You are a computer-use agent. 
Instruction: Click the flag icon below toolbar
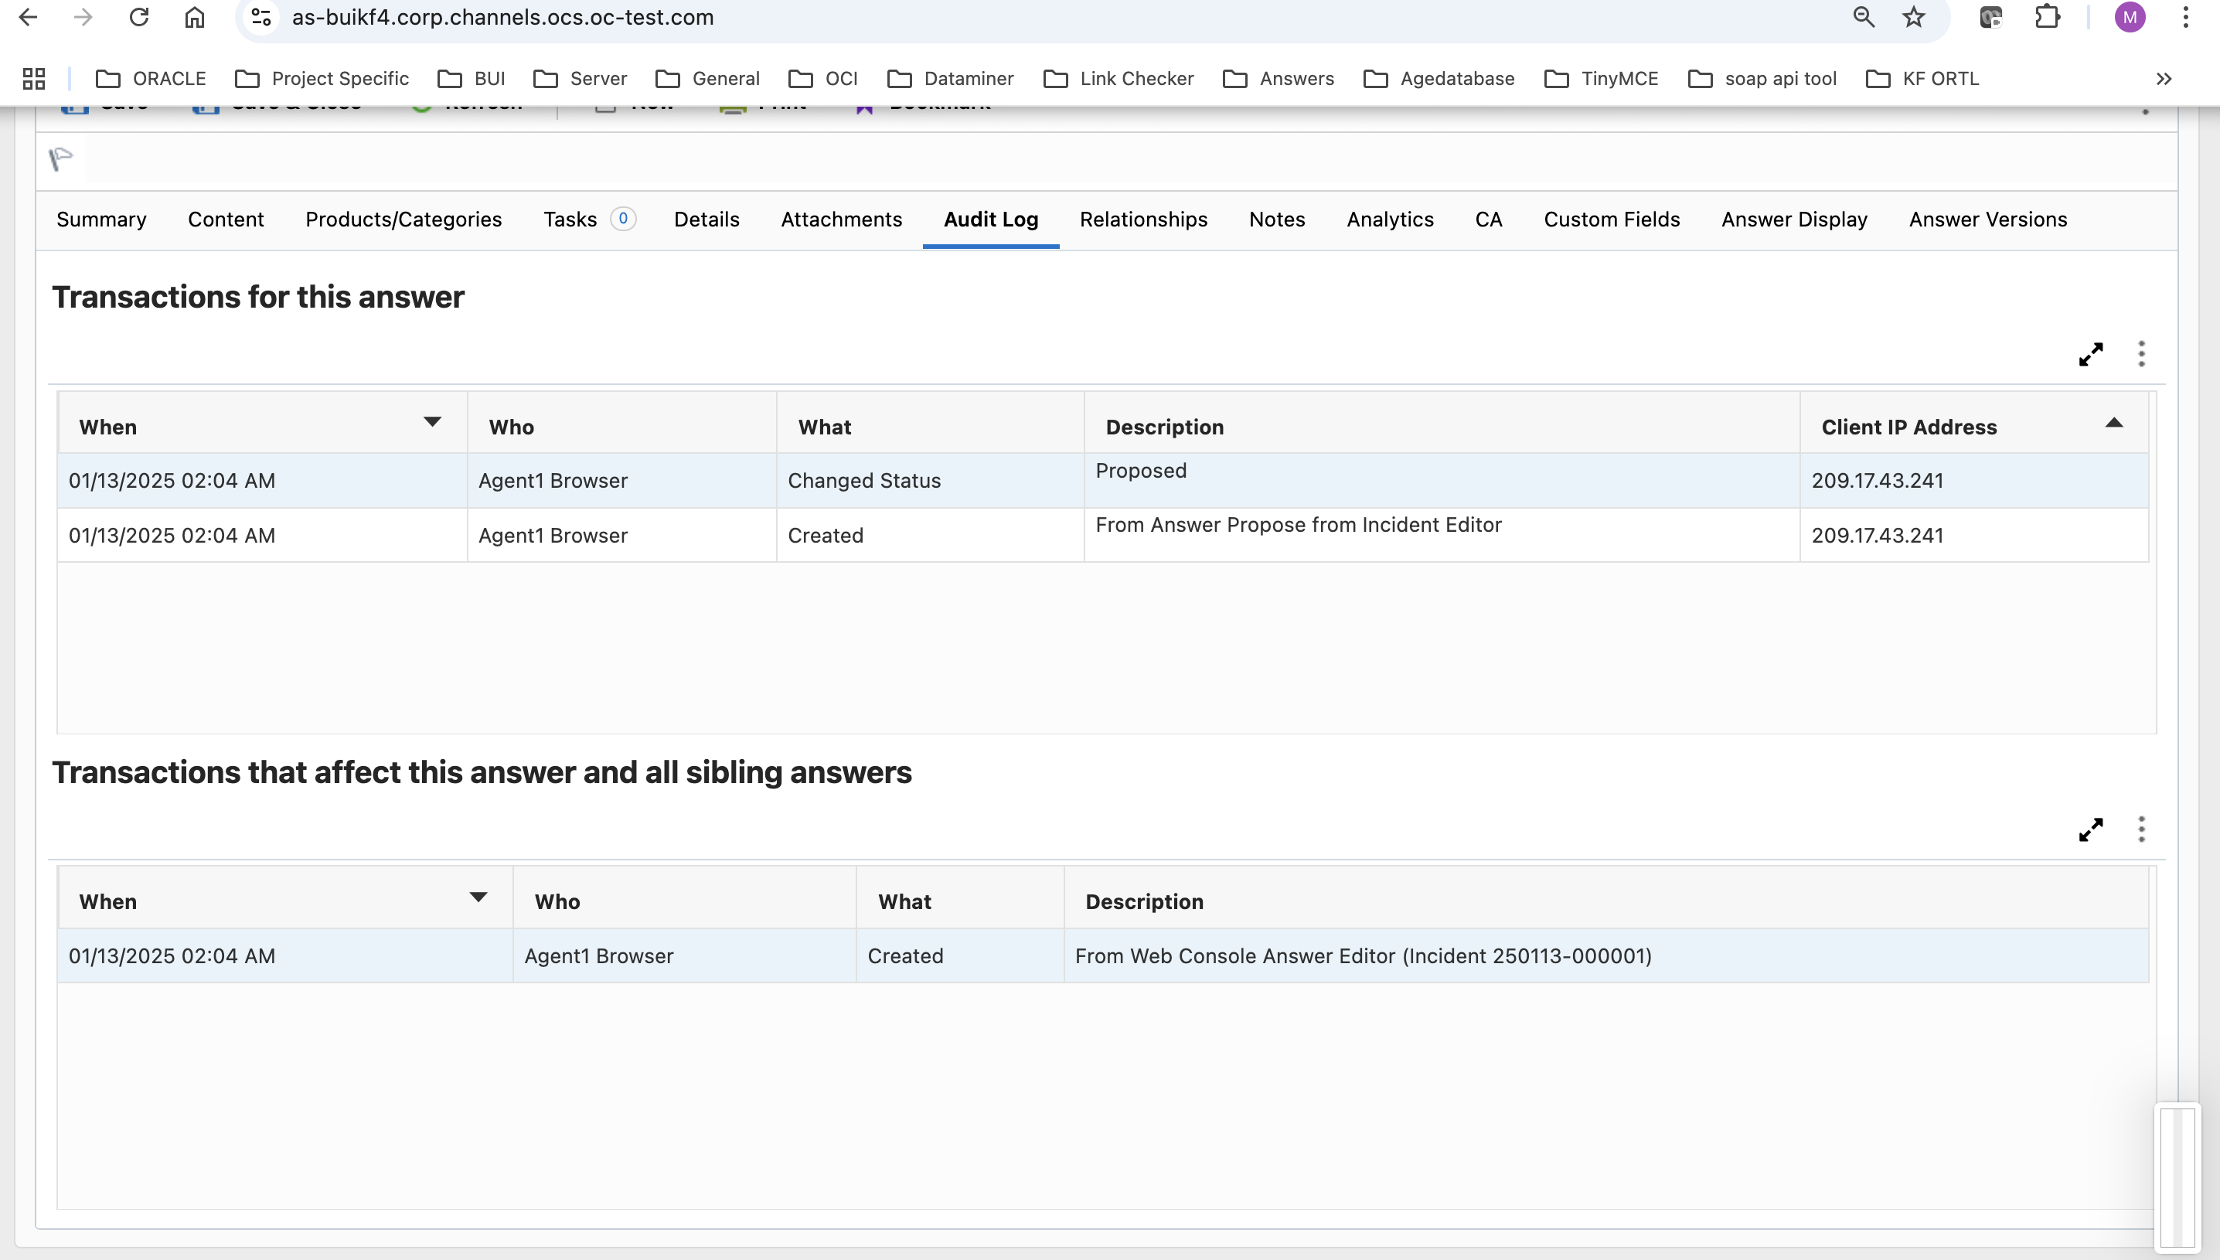click(x=61, y=159)
